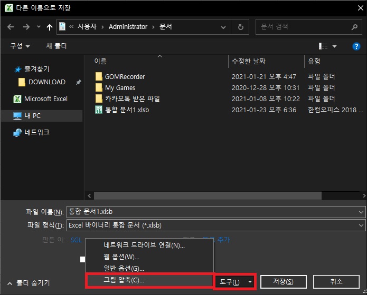Click date 2021-01-21 오후 4:47
This screenshot has height=295, width=367.
click(x=264, y=76)
